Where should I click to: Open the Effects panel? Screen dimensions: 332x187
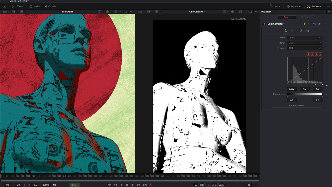(17, 6)
